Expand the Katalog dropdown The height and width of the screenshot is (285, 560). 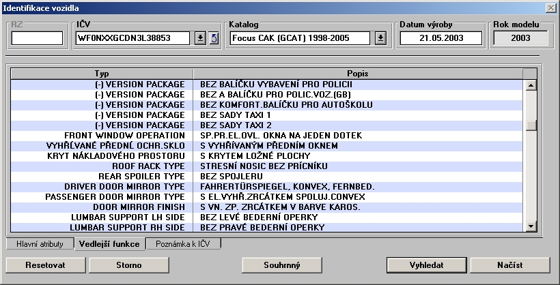tap(381, 37)
